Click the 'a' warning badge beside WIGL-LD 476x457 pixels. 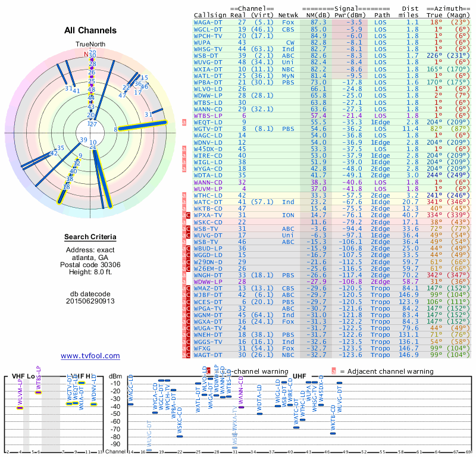(x=184, y=162)
